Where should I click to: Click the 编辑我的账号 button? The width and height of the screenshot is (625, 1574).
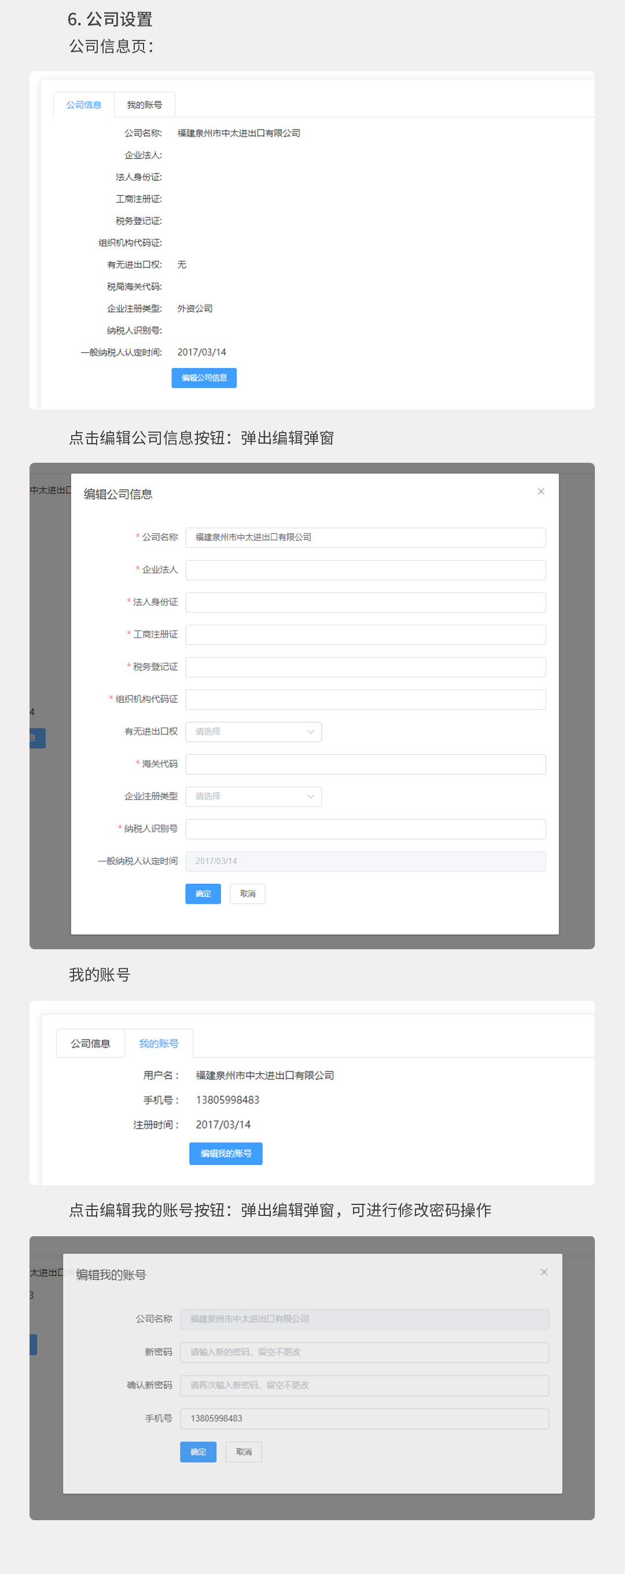tap(226, 1153)
